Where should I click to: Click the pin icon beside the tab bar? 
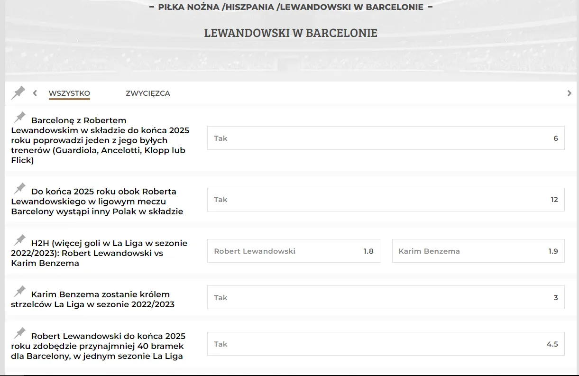[x=18, y=93]
